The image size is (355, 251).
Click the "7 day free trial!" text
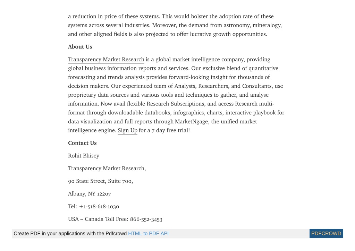click(x=171, y=130)
